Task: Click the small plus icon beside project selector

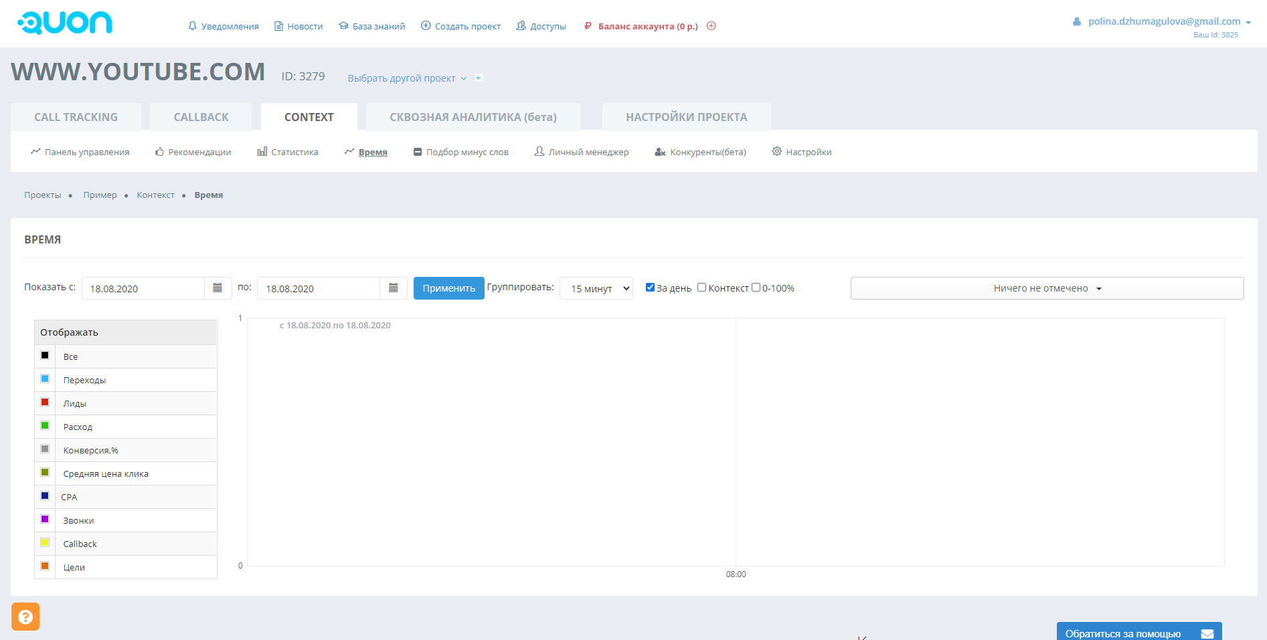Action: (479, 78)
